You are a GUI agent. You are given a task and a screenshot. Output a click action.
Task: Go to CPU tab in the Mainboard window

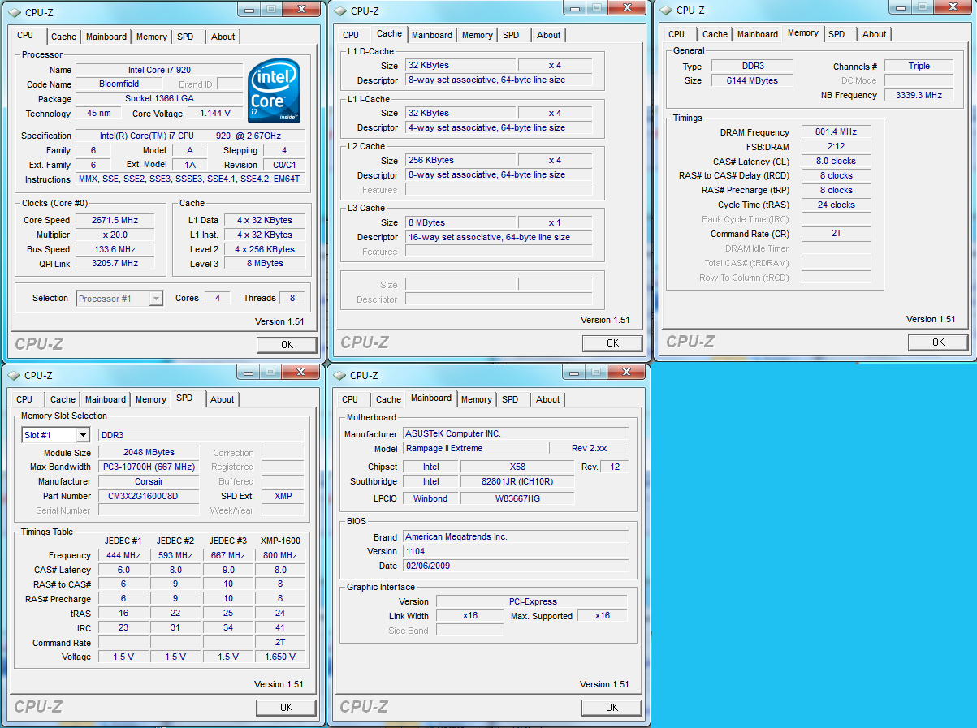[350, 399]
